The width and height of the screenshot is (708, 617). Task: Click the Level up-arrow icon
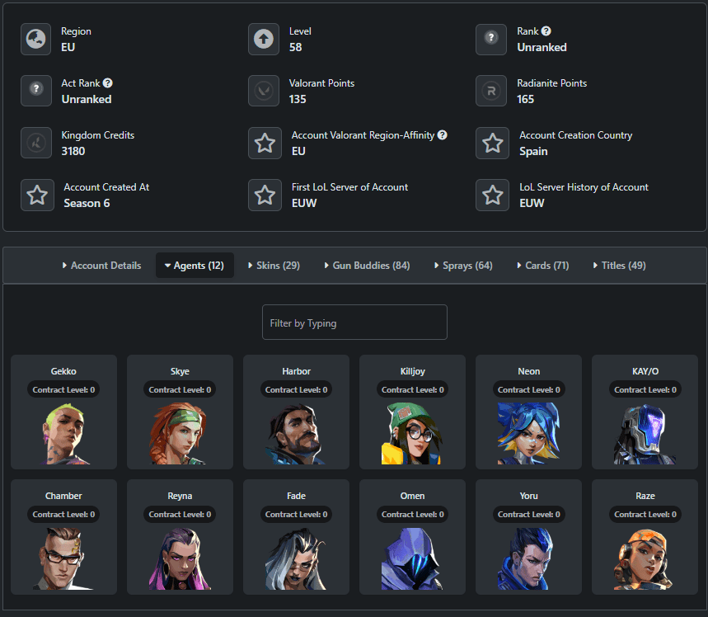[264, 39]
